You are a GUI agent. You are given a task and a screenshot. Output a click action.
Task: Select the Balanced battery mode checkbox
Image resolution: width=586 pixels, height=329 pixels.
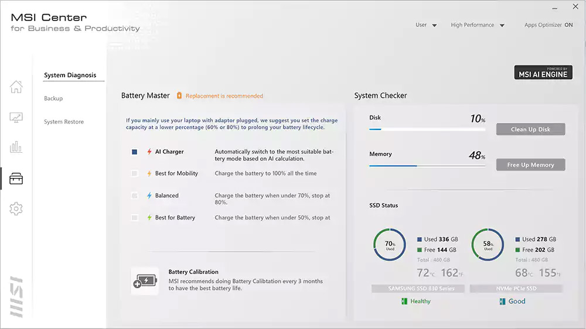tap(135, 196)
